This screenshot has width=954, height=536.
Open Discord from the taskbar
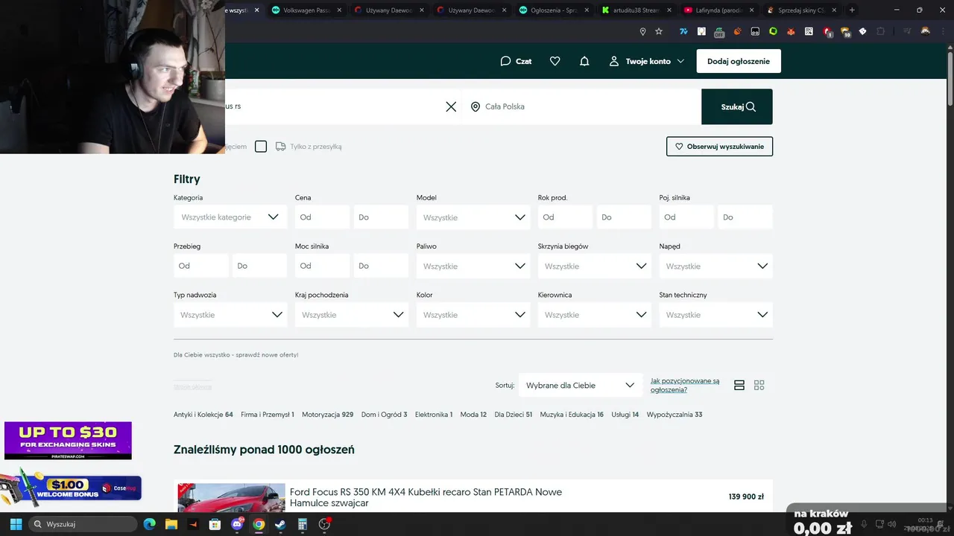click(x=237, y=524)
